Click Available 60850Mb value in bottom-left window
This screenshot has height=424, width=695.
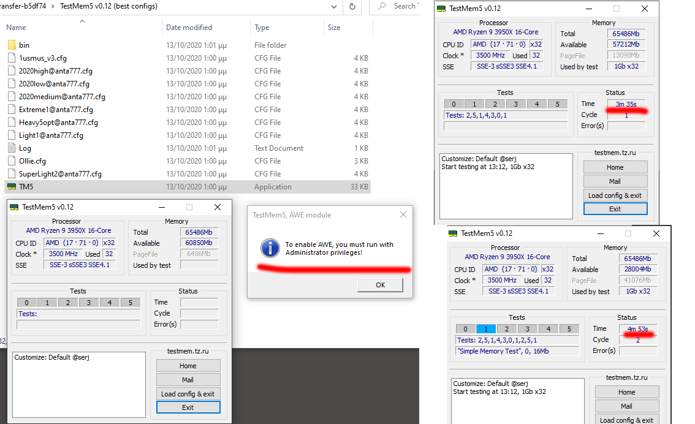point(199,243)
